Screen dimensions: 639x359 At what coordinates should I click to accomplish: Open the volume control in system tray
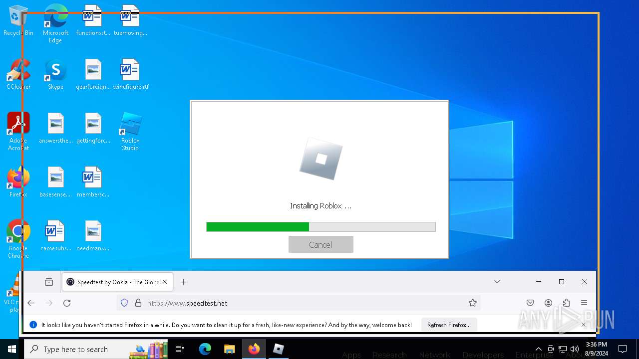(x=575, y=349)
